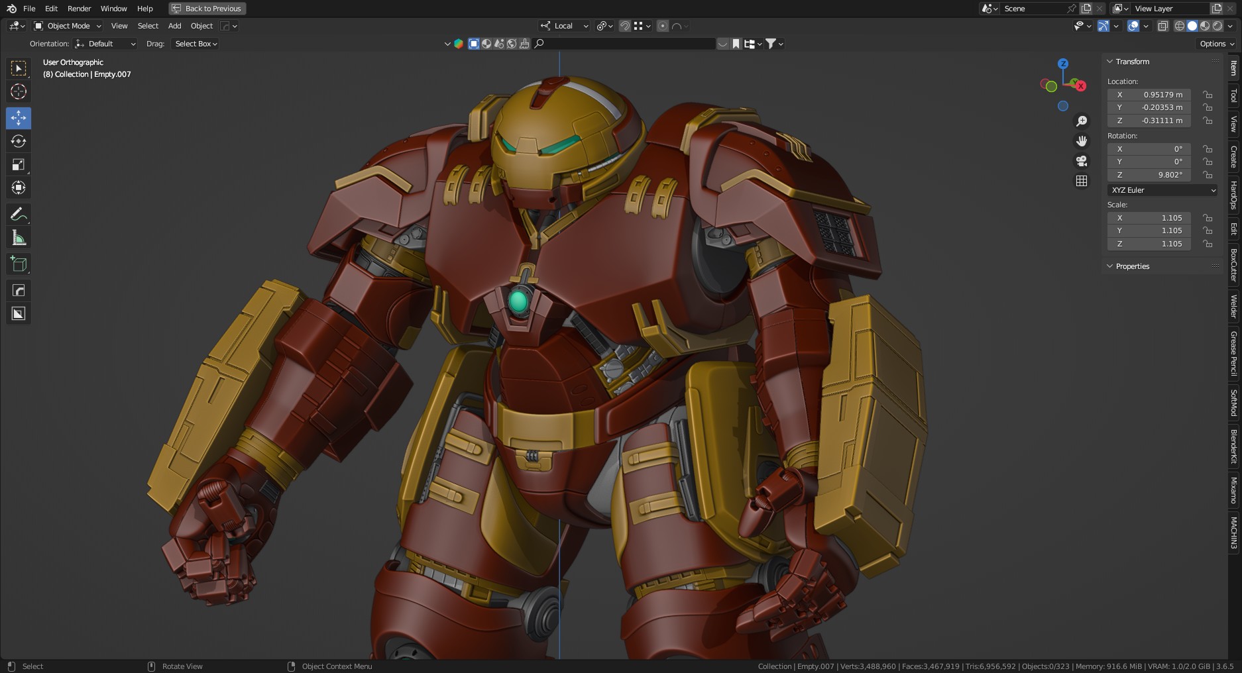
Task: Open the Render menu
Action: (x=79, y=9)
